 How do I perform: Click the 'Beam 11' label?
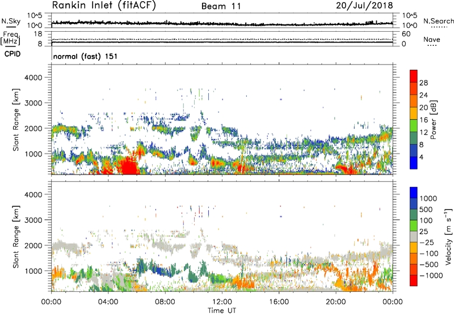point(221,6)
